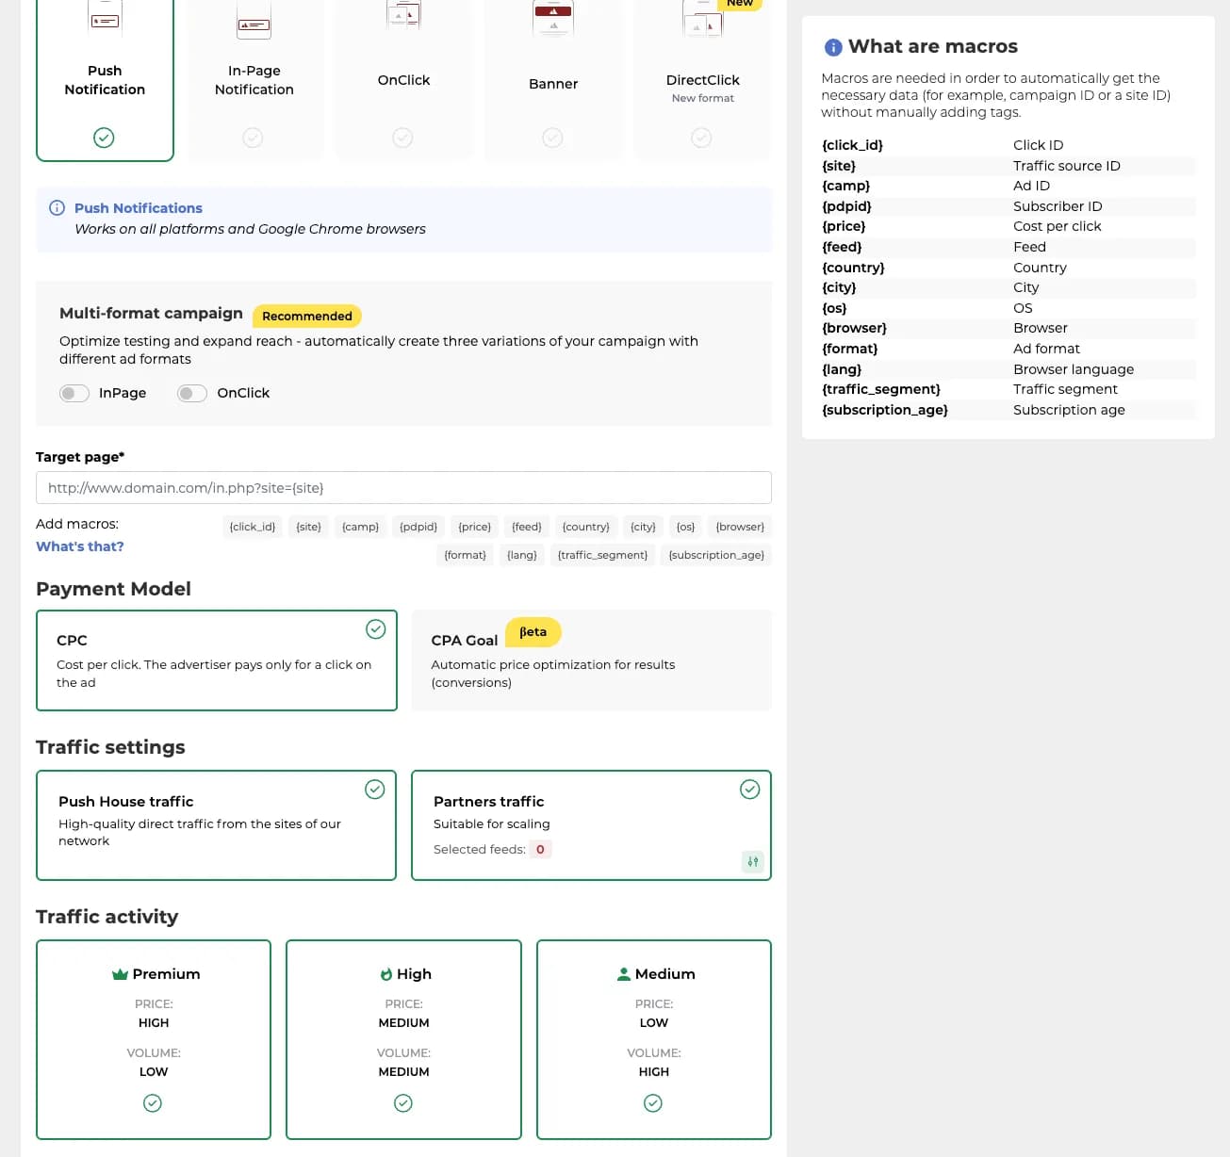
Task: Click the Push Notifications info icon
Action: [x=57, y=208]
